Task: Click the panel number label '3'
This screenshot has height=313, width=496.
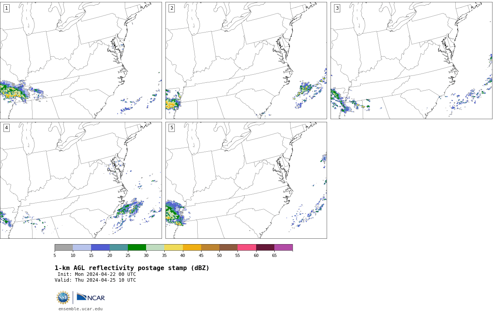Action: (x=337, y=8)
